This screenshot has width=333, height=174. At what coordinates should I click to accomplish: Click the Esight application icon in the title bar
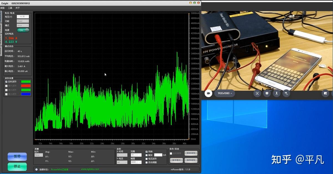[x=2, y=3]
